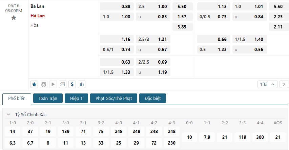Pick the 7.9 odds for 1-1 score

207,137
